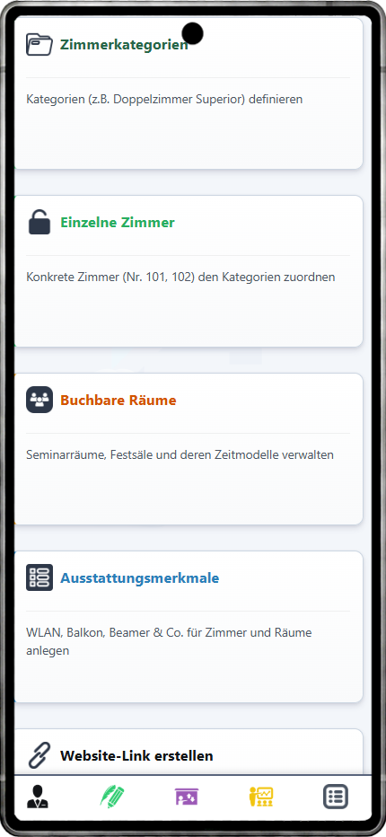Select the green pencil icon in bottom bar
This screenshot has height=837, width=386.
[x=112, y=797]
